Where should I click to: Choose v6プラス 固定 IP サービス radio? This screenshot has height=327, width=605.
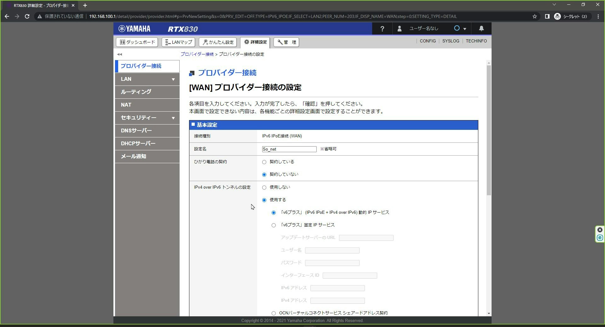[x=274, y=225]
